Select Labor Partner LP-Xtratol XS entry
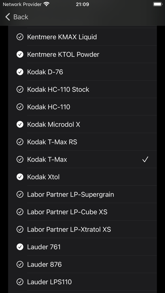 (82, 229)
